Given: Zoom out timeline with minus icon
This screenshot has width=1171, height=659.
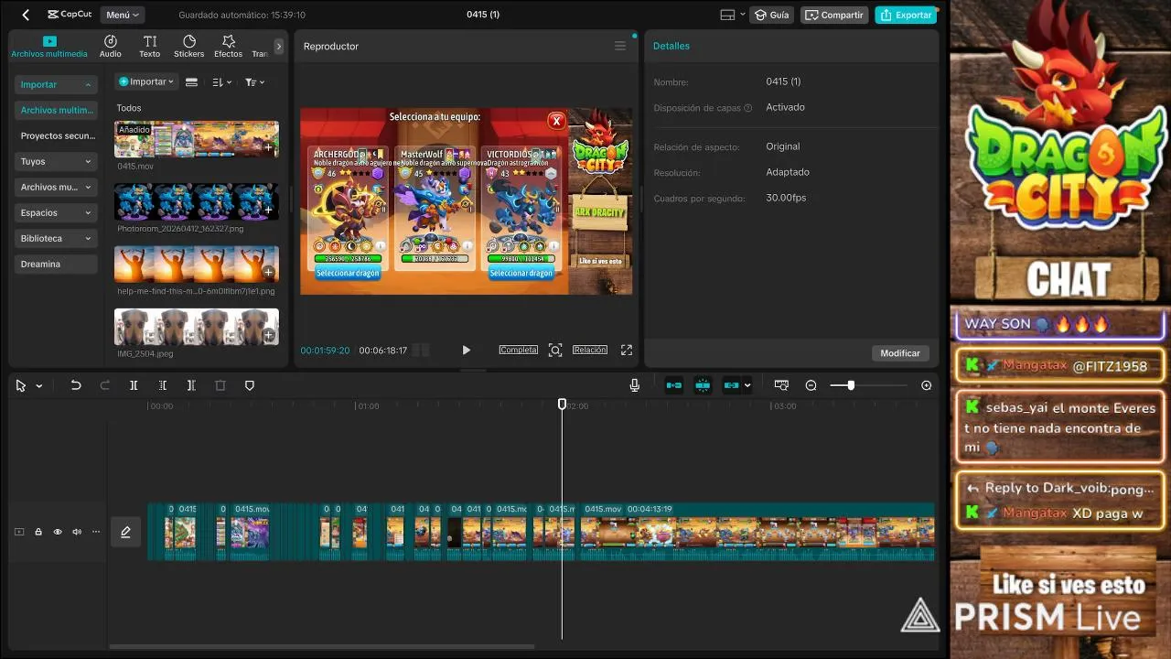Looking at the screenshot, I should 811,385.
